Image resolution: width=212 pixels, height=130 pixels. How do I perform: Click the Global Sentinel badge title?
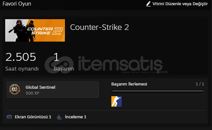click(41, 87)
